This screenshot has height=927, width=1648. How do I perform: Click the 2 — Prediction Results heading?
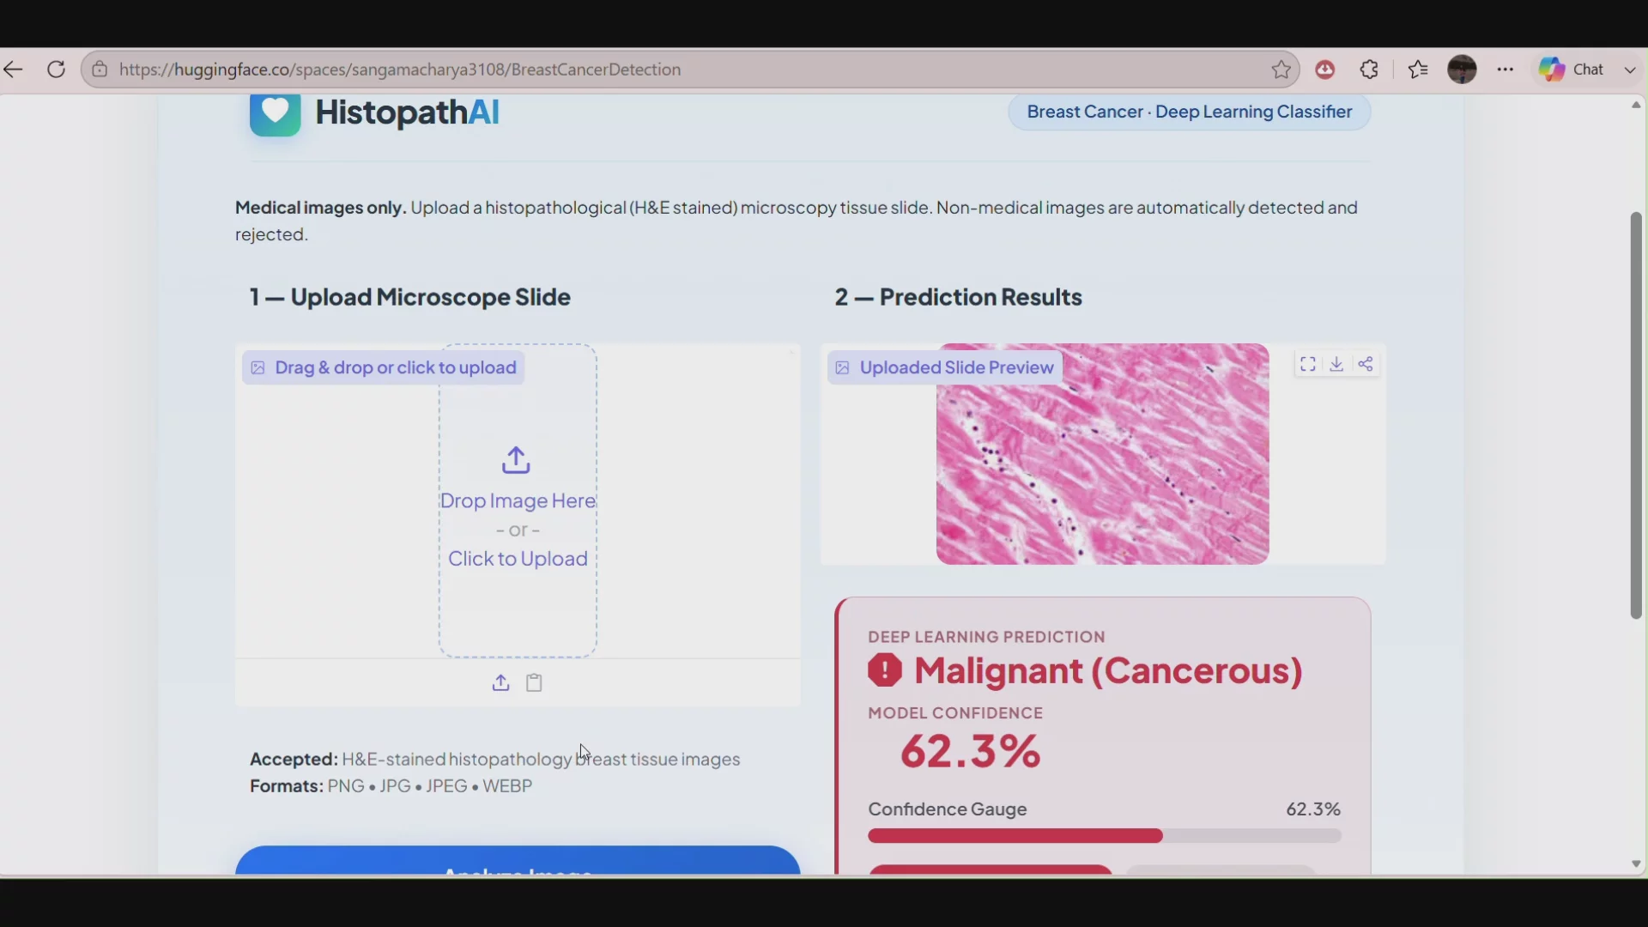point(958,297)
